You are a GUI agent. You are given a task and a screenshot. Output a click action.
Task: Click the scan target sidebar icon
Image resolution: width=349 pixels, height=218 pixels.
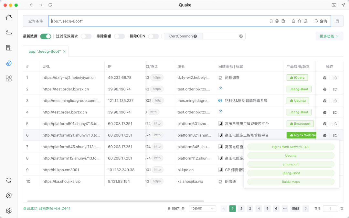(x=9, y=195)
